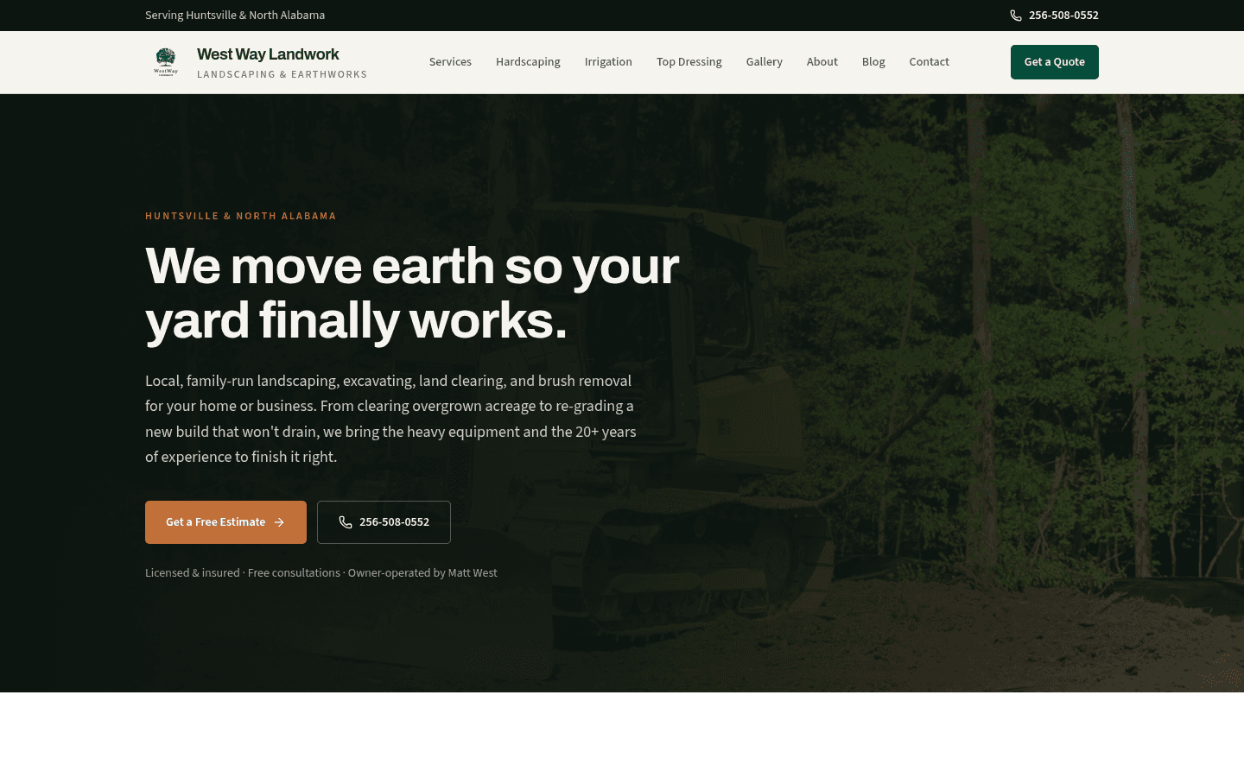Viewport: 1244px width, 777px height.
Task: Navigate to the Contact page
Action: pyautogui.click(x=929, y=62)
